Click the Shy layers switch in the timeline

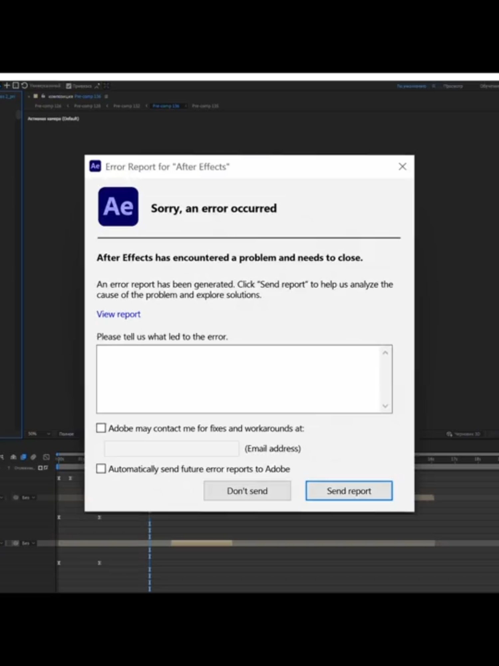[13, 457]
